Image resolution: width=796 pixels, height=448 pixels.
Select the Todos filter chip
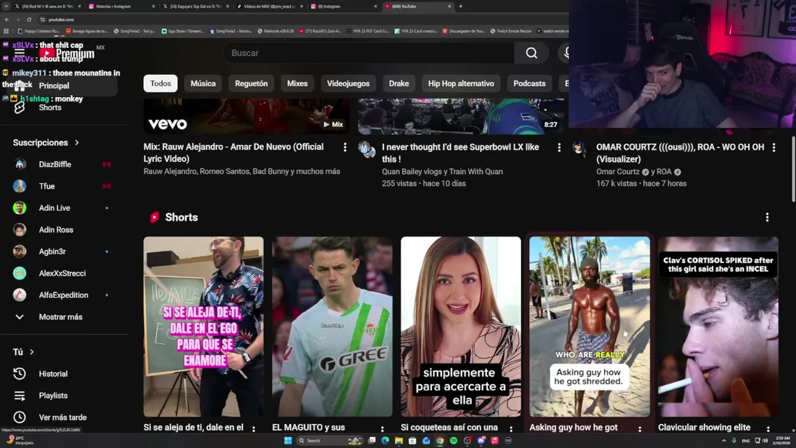click(x=160, y=83)
